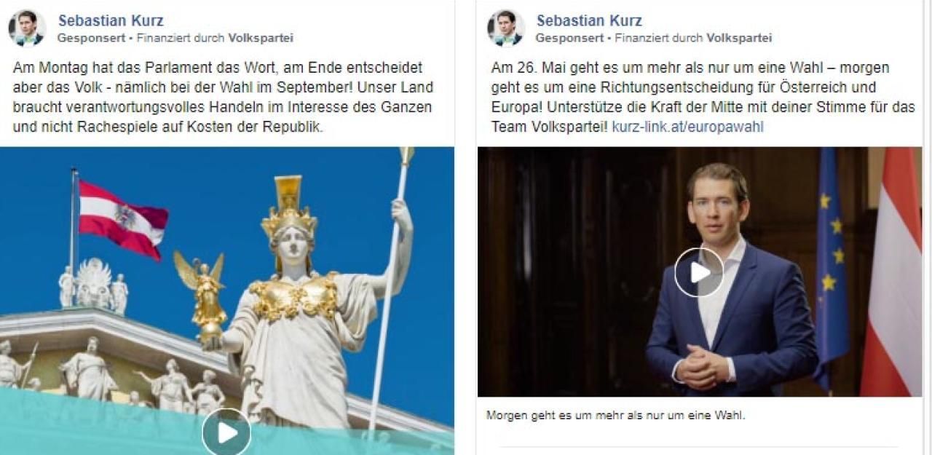This screenshot has height=455, width=932.
Task: Click left post's profile avatar
Action: (27, 28)
